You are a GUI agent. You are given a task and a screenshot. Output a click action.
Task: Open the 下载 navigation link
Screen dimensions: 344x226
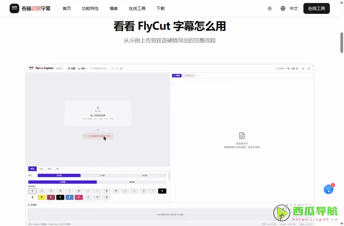161,8
